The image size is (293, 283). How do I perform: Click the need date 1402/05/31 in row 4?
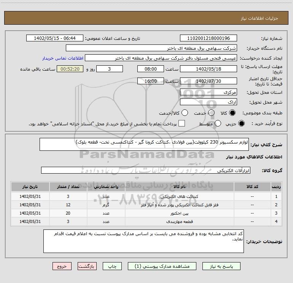pos(30,221)
